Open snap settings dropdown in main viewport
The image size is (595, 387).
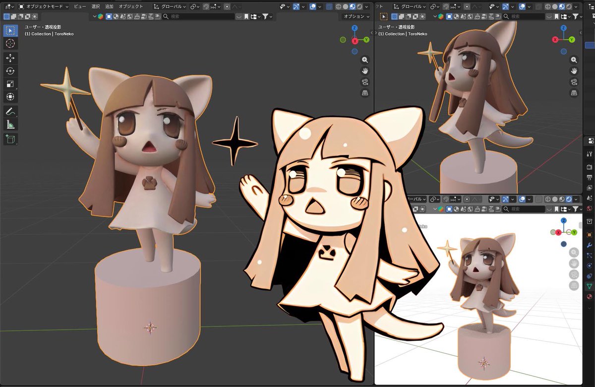tap(216, 7)
